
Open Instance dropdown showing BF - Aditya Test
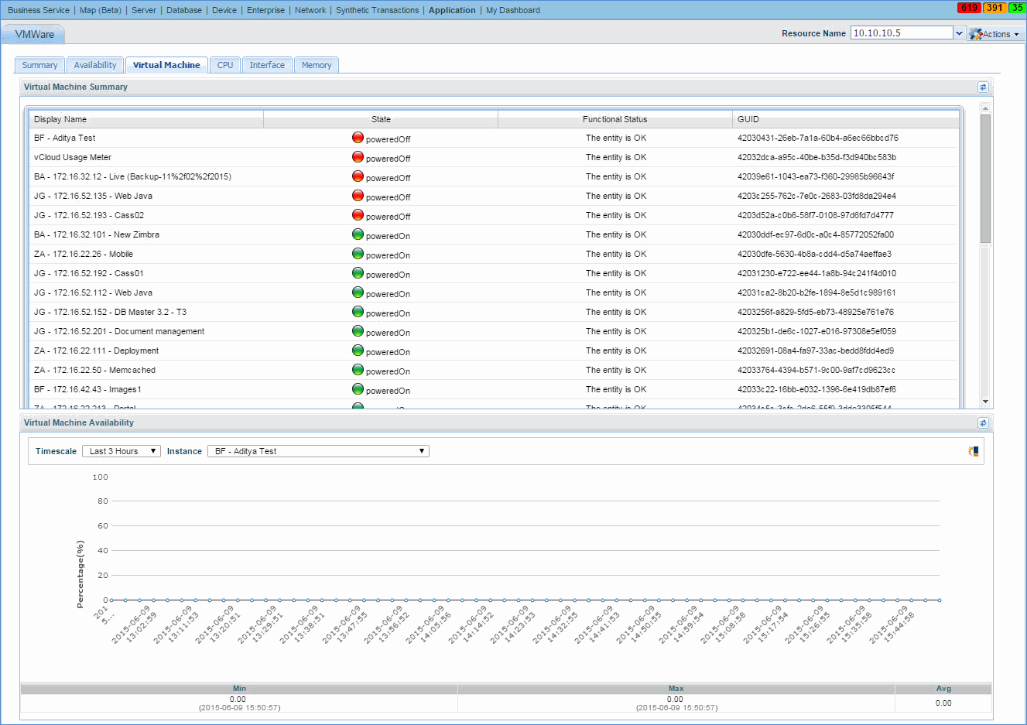pyautogui.click(x=318, y=451)
